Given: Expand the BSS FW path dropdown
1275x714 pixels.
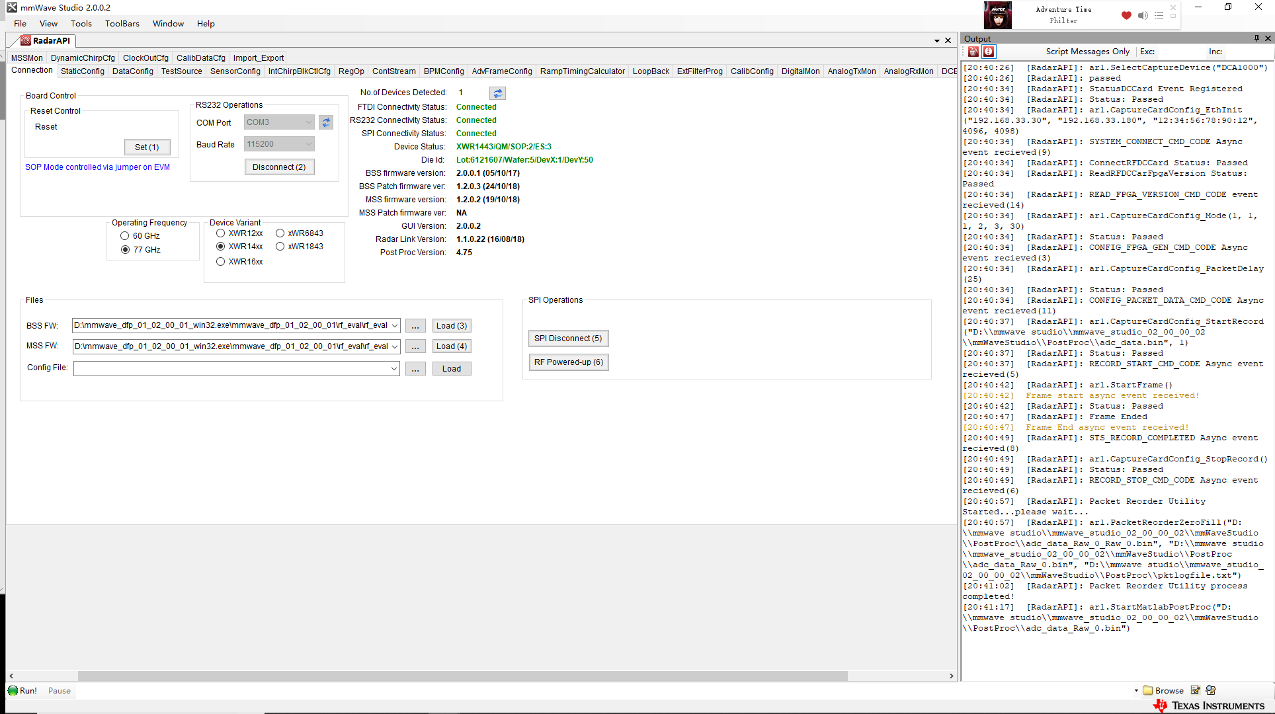Looking at the screenshot, I should click(395, 326).
